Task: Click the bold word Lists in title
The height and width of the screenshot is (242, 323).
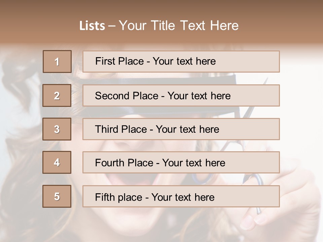Action: (92, 26)
